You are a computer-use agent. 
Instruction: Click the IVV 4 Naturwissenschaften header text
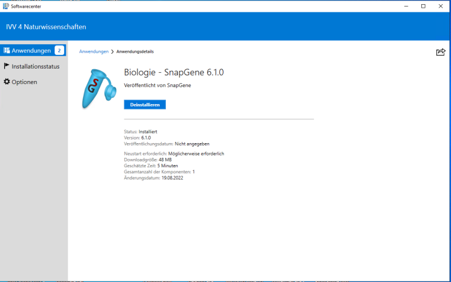coord(46,27)
